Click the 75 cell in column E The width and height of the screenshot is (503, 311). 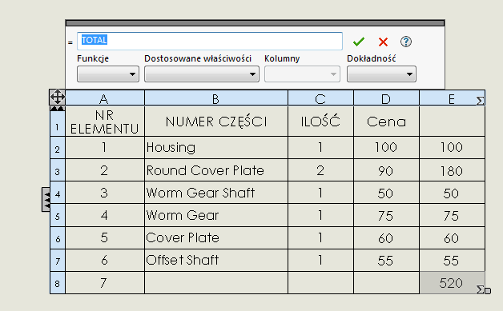[x=452, y=215]
